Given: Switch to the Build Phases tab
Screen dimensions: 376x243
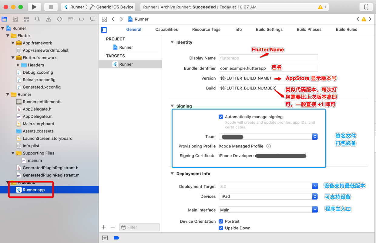Looking at the screenshot, I should [x=309, y=30].
